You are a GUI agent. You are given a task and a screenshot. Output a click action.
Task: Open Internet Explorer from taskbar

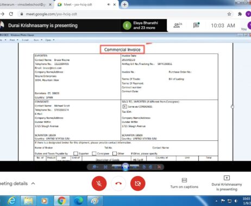point(12,201)
